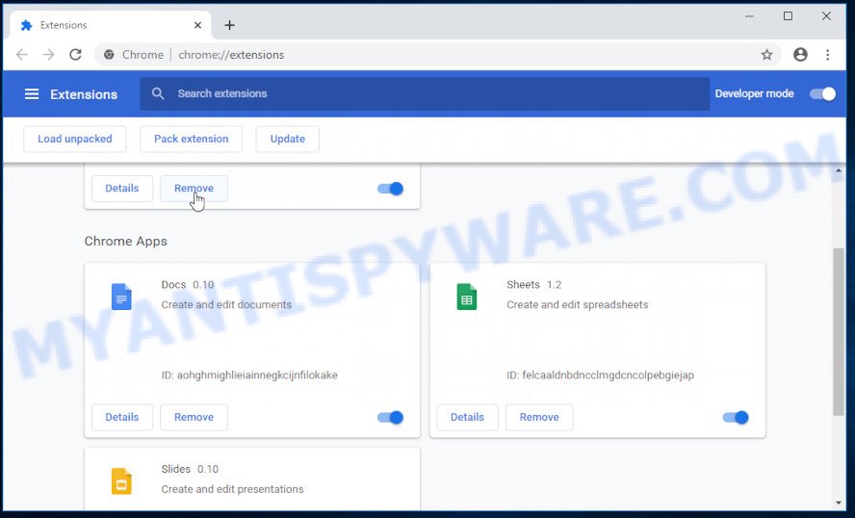Image resolution: width=855 pixels, height=518 pixels.
Task: Select the Extensions browser tab
Action: click(109, 25)
